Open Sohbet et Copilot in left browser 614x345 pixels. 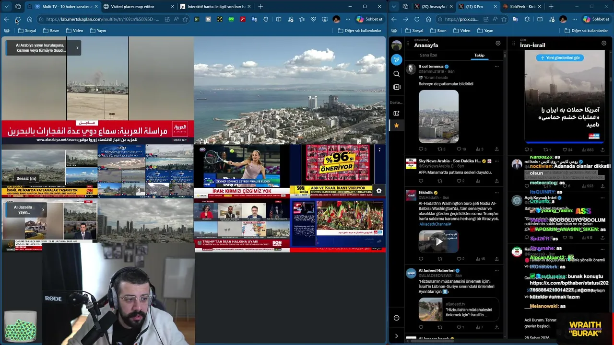pos(369,19)
